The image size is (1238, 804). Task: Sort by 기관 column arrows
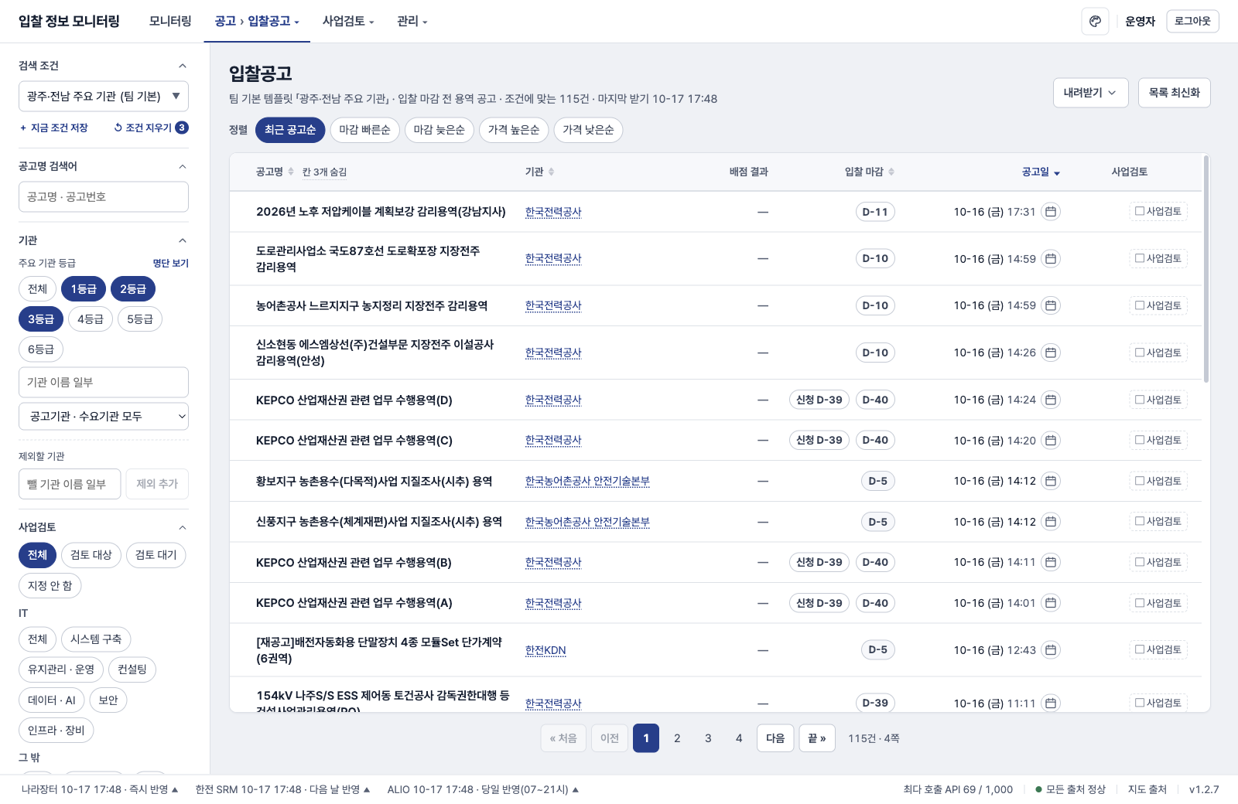[551, 172]
